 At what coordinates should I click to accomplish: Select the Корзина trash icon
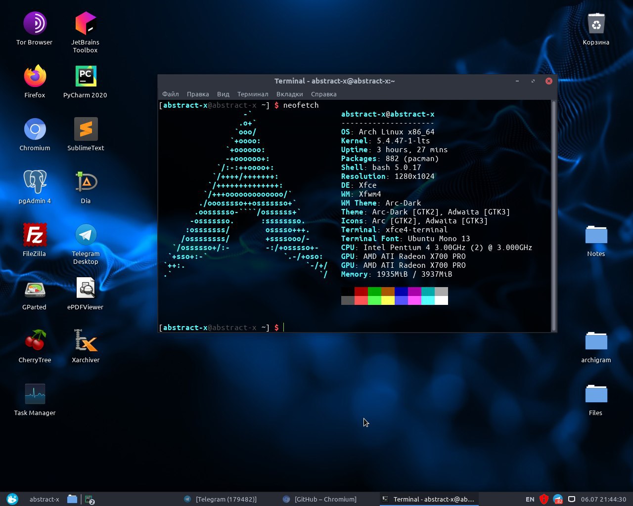(x=596, y=29)
